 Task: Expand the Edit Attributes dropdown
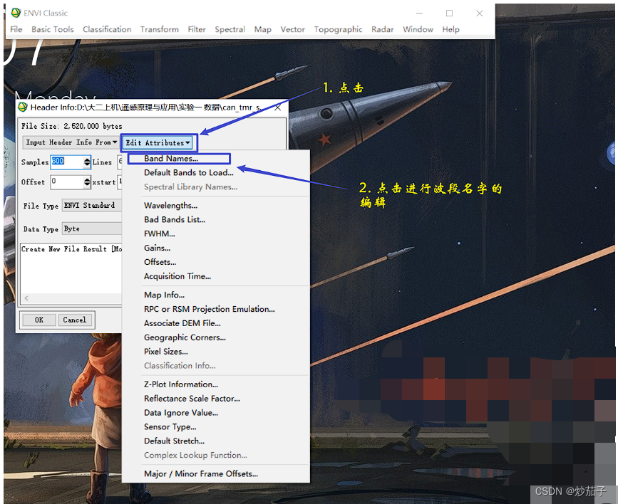[x=158, y=142]
